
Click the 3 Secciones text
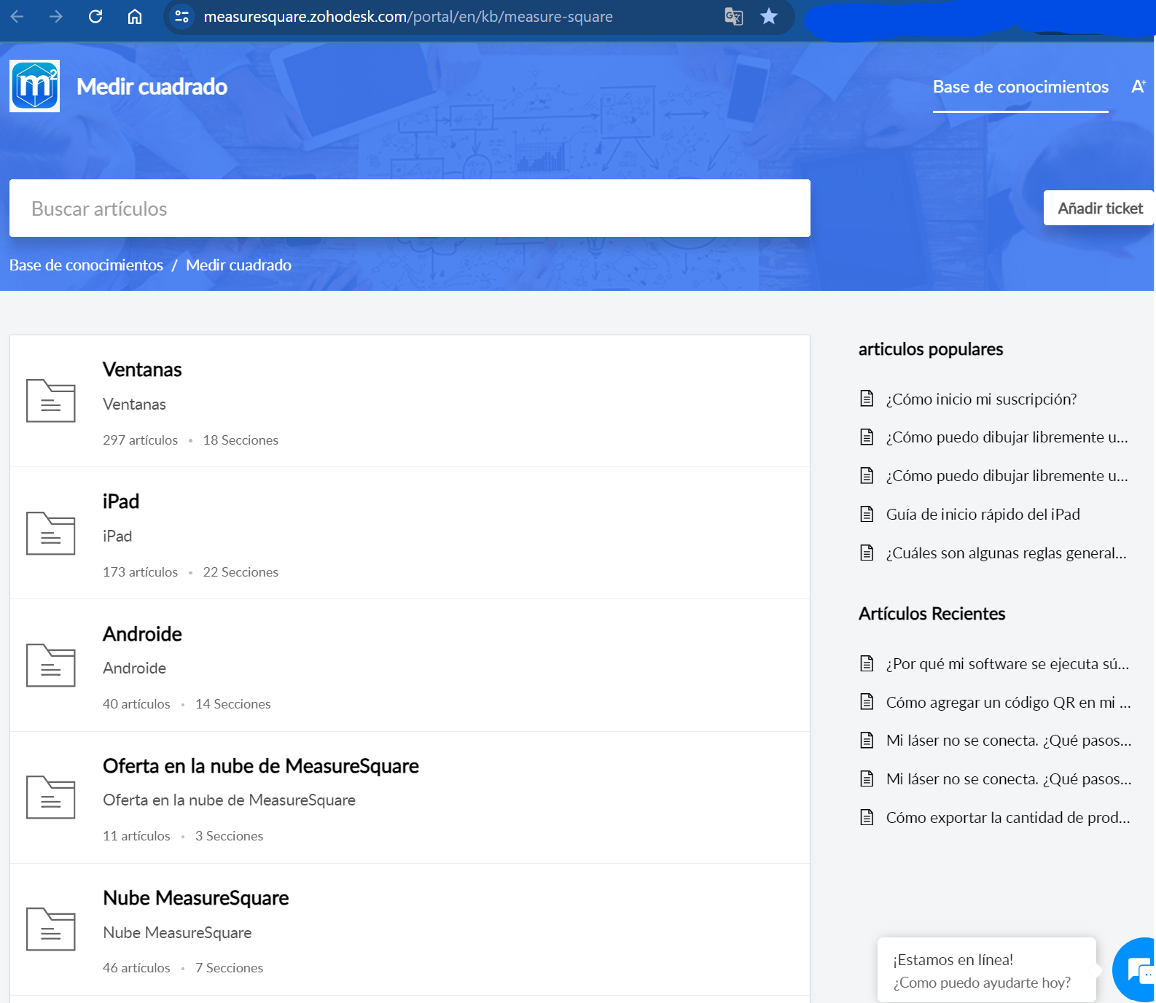229,835
